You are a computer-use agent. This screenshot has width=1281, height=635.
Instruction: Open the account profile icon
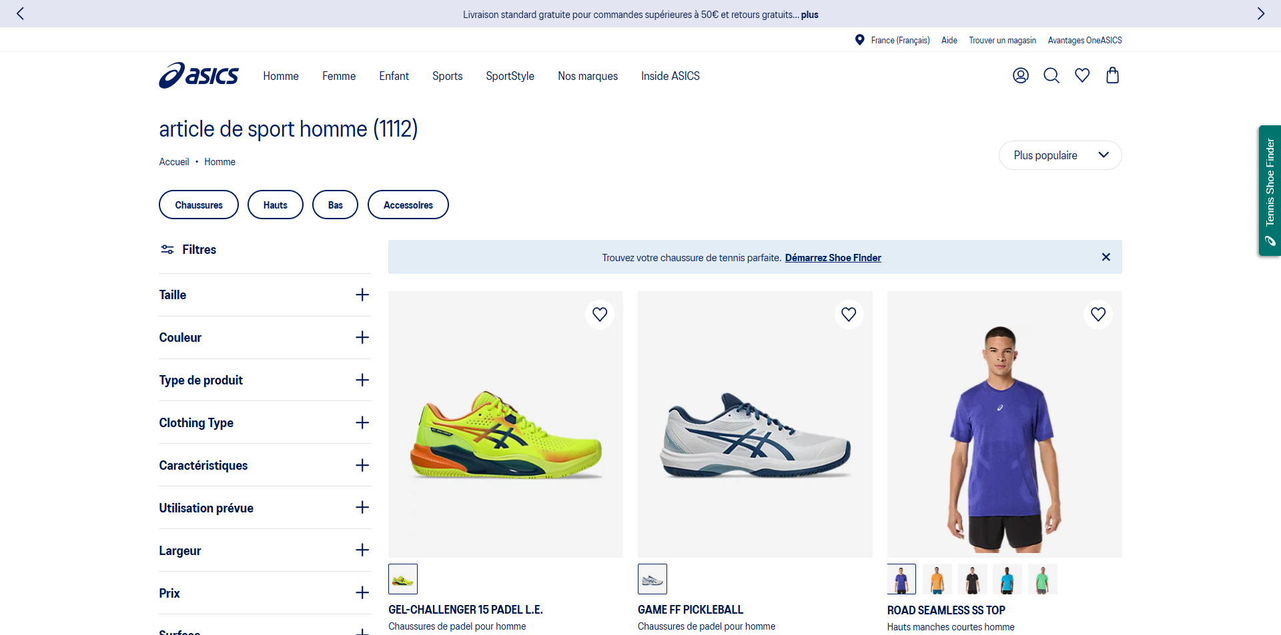1021,75
